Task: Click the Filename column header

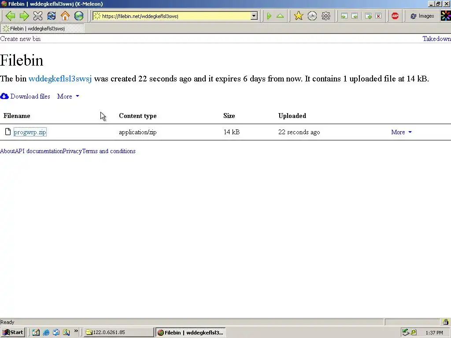Action: 17,116
